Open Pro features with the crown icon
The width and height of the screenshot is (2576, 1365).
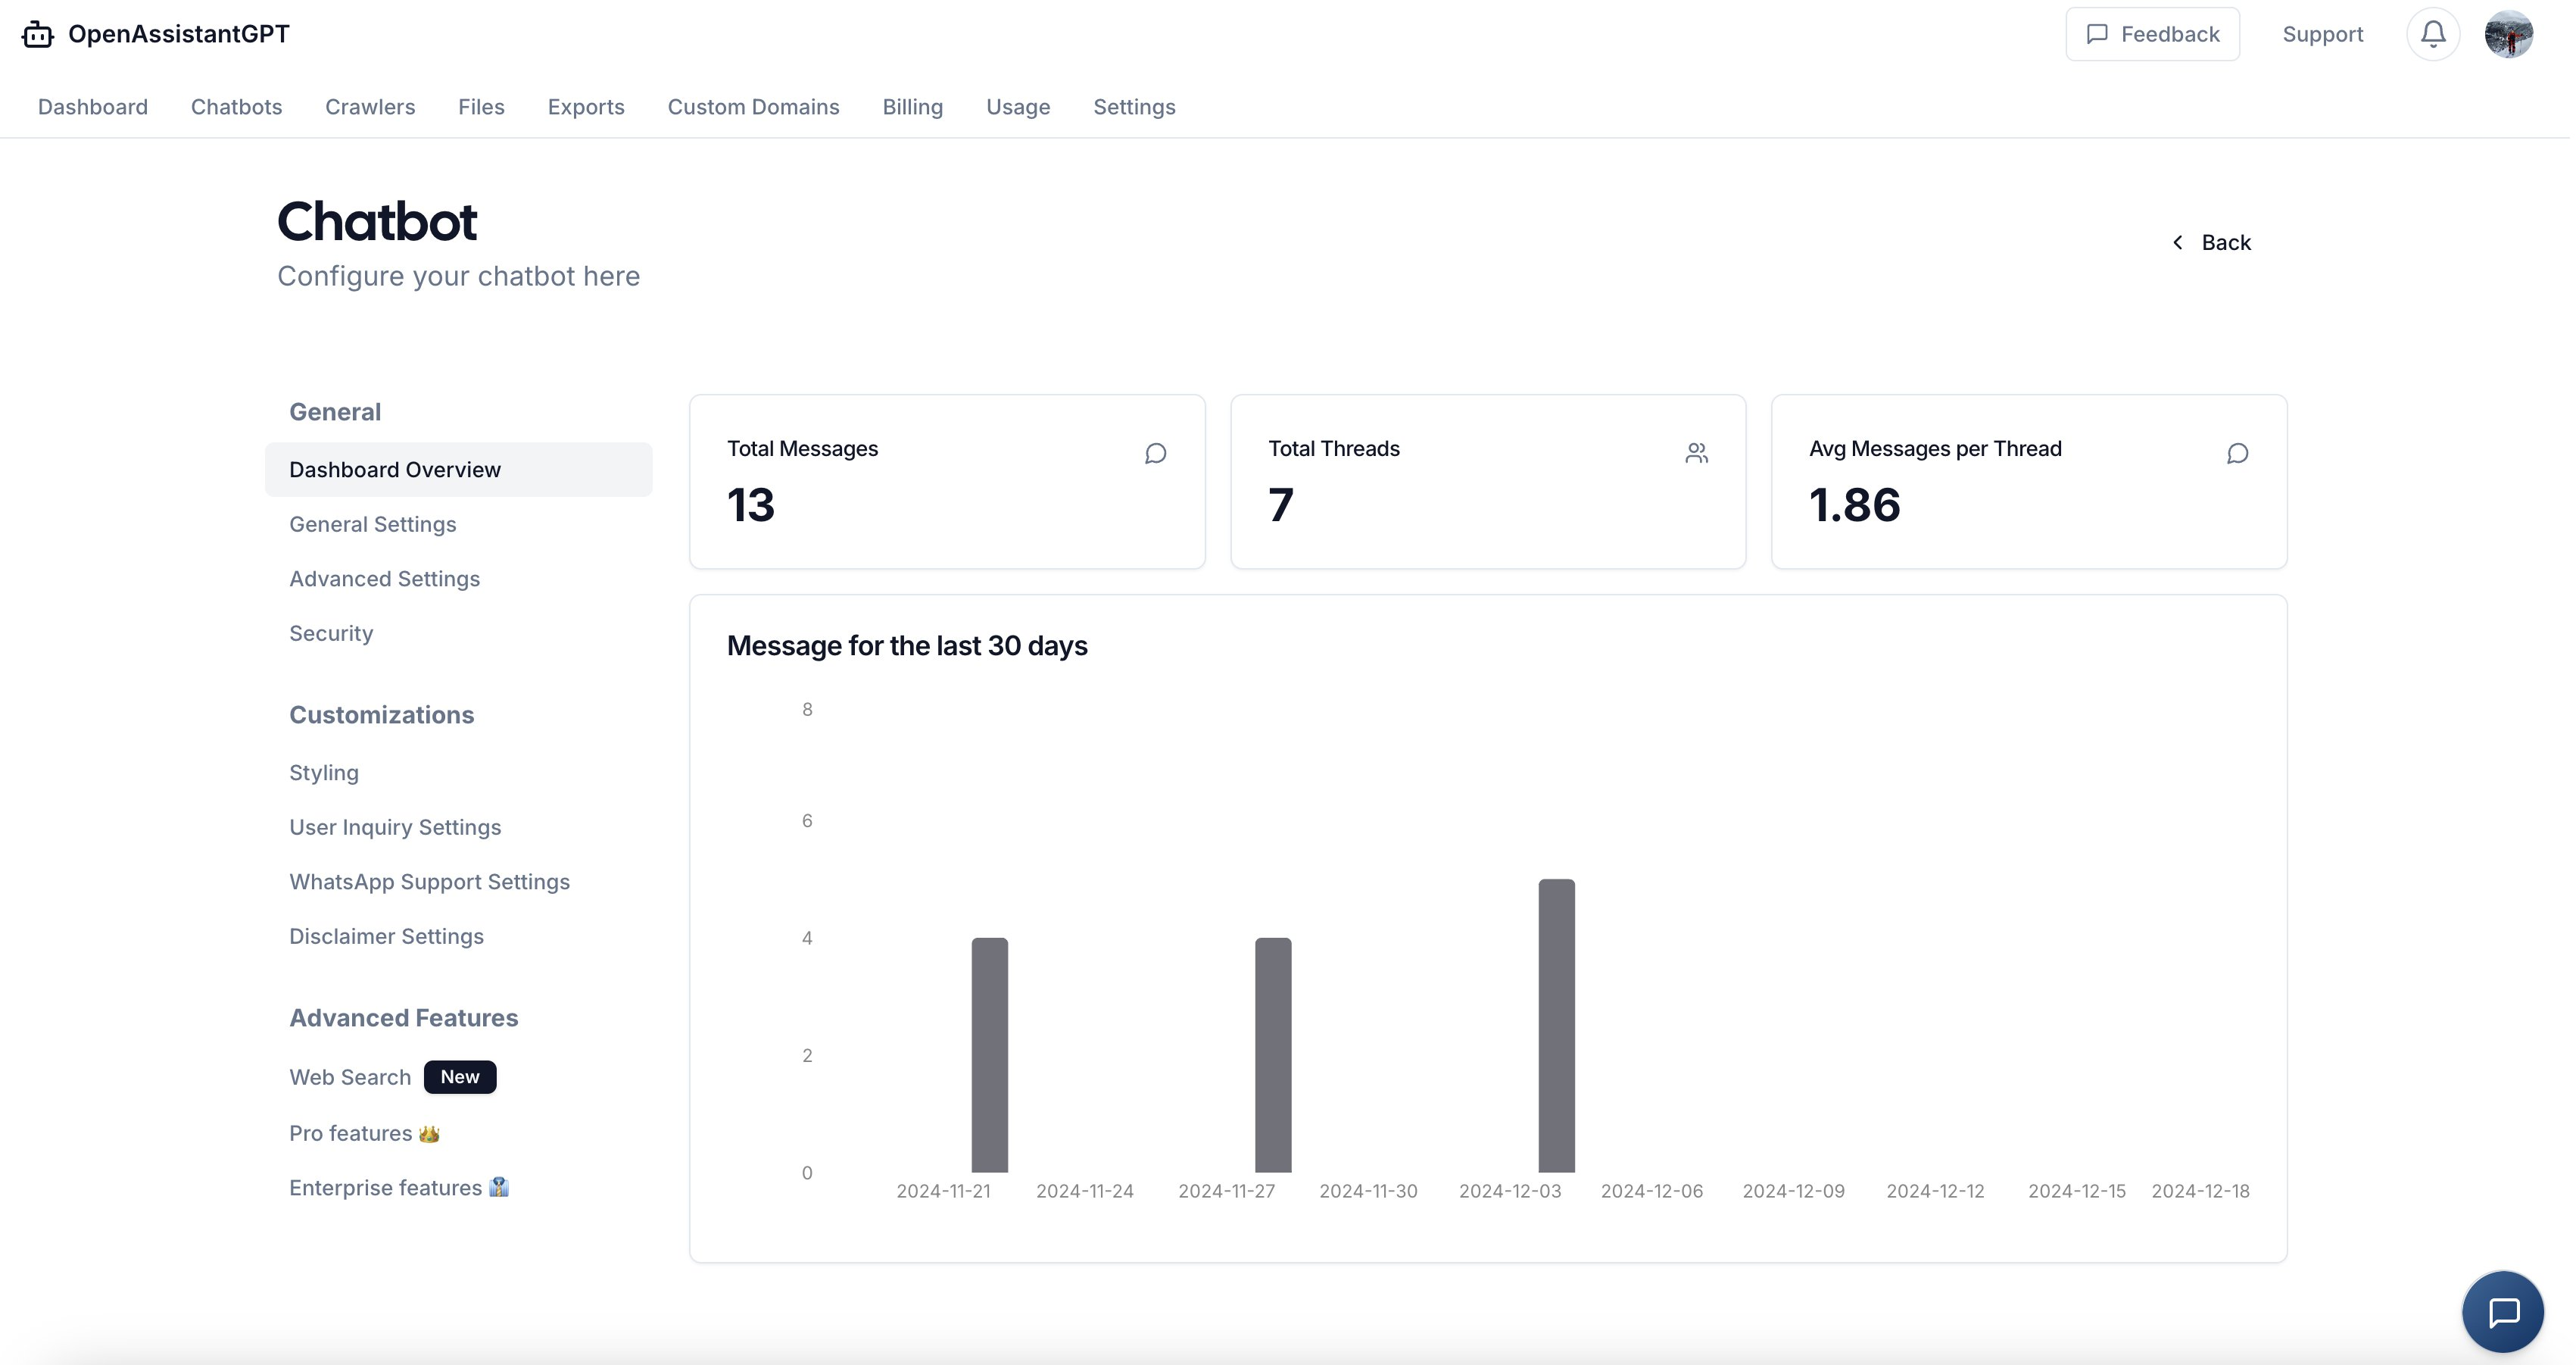click(363, 1133)
